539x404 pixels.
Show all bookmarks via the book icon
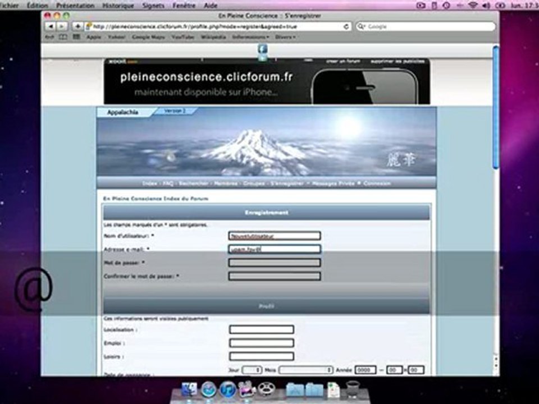[x=63, y=37]
